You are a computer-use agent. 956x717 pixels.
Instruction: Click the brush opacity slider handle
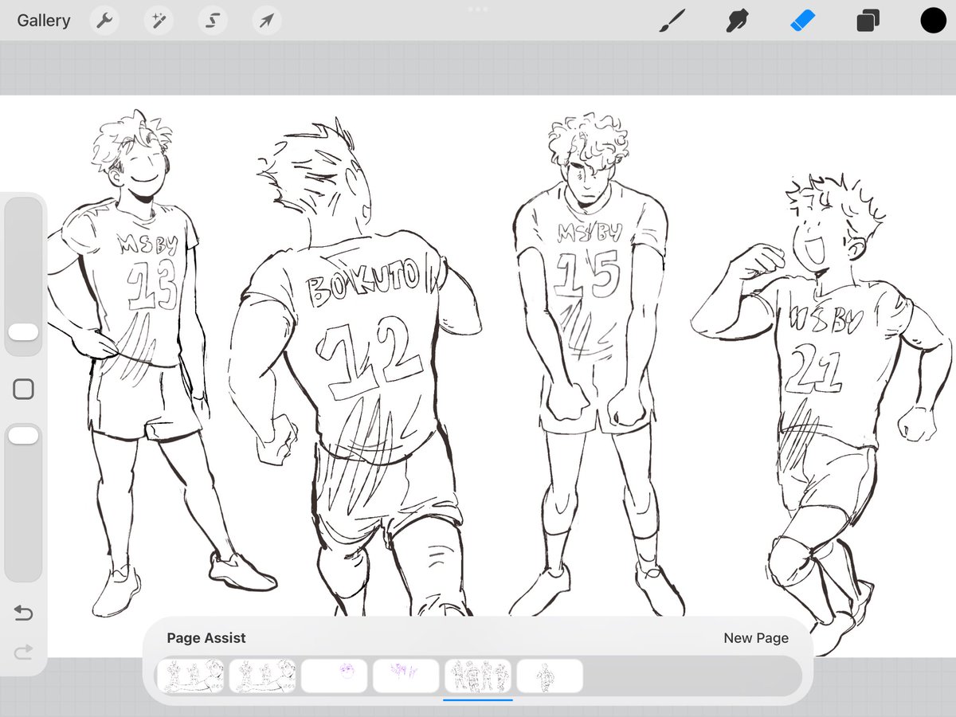coord(24,435)
